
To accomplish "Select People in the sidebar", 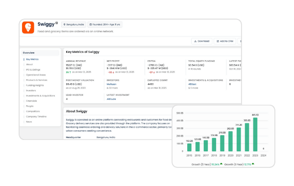I will coord(29,106).
